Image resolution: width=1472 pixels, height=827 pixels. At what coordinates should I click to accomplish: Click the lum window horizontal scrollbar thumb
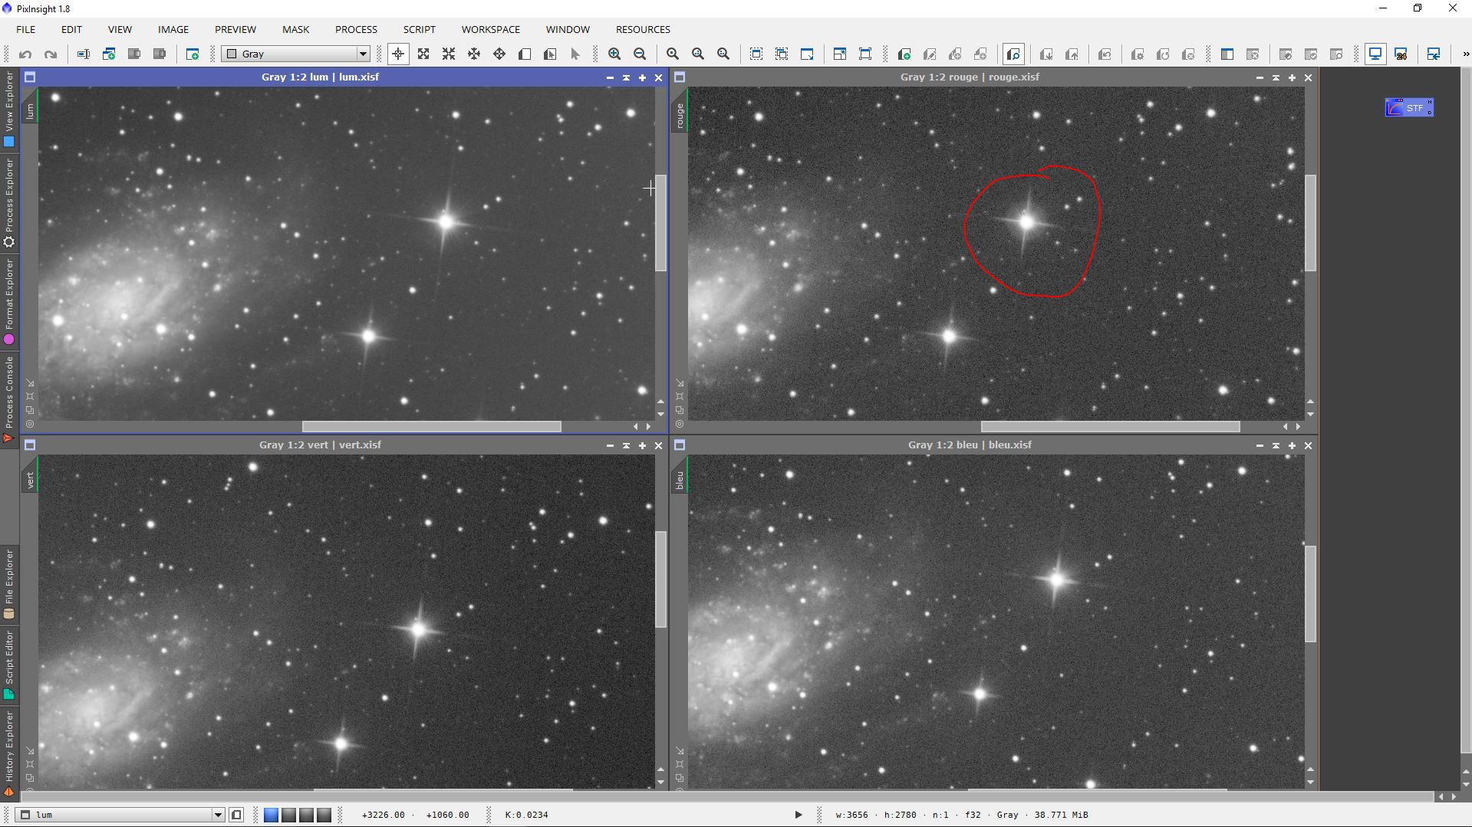pos(431,427)
